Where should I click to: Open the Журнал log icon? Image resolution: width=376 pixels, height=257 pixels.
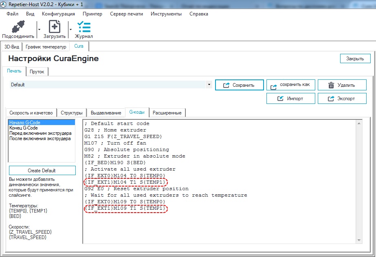[84, 27]
